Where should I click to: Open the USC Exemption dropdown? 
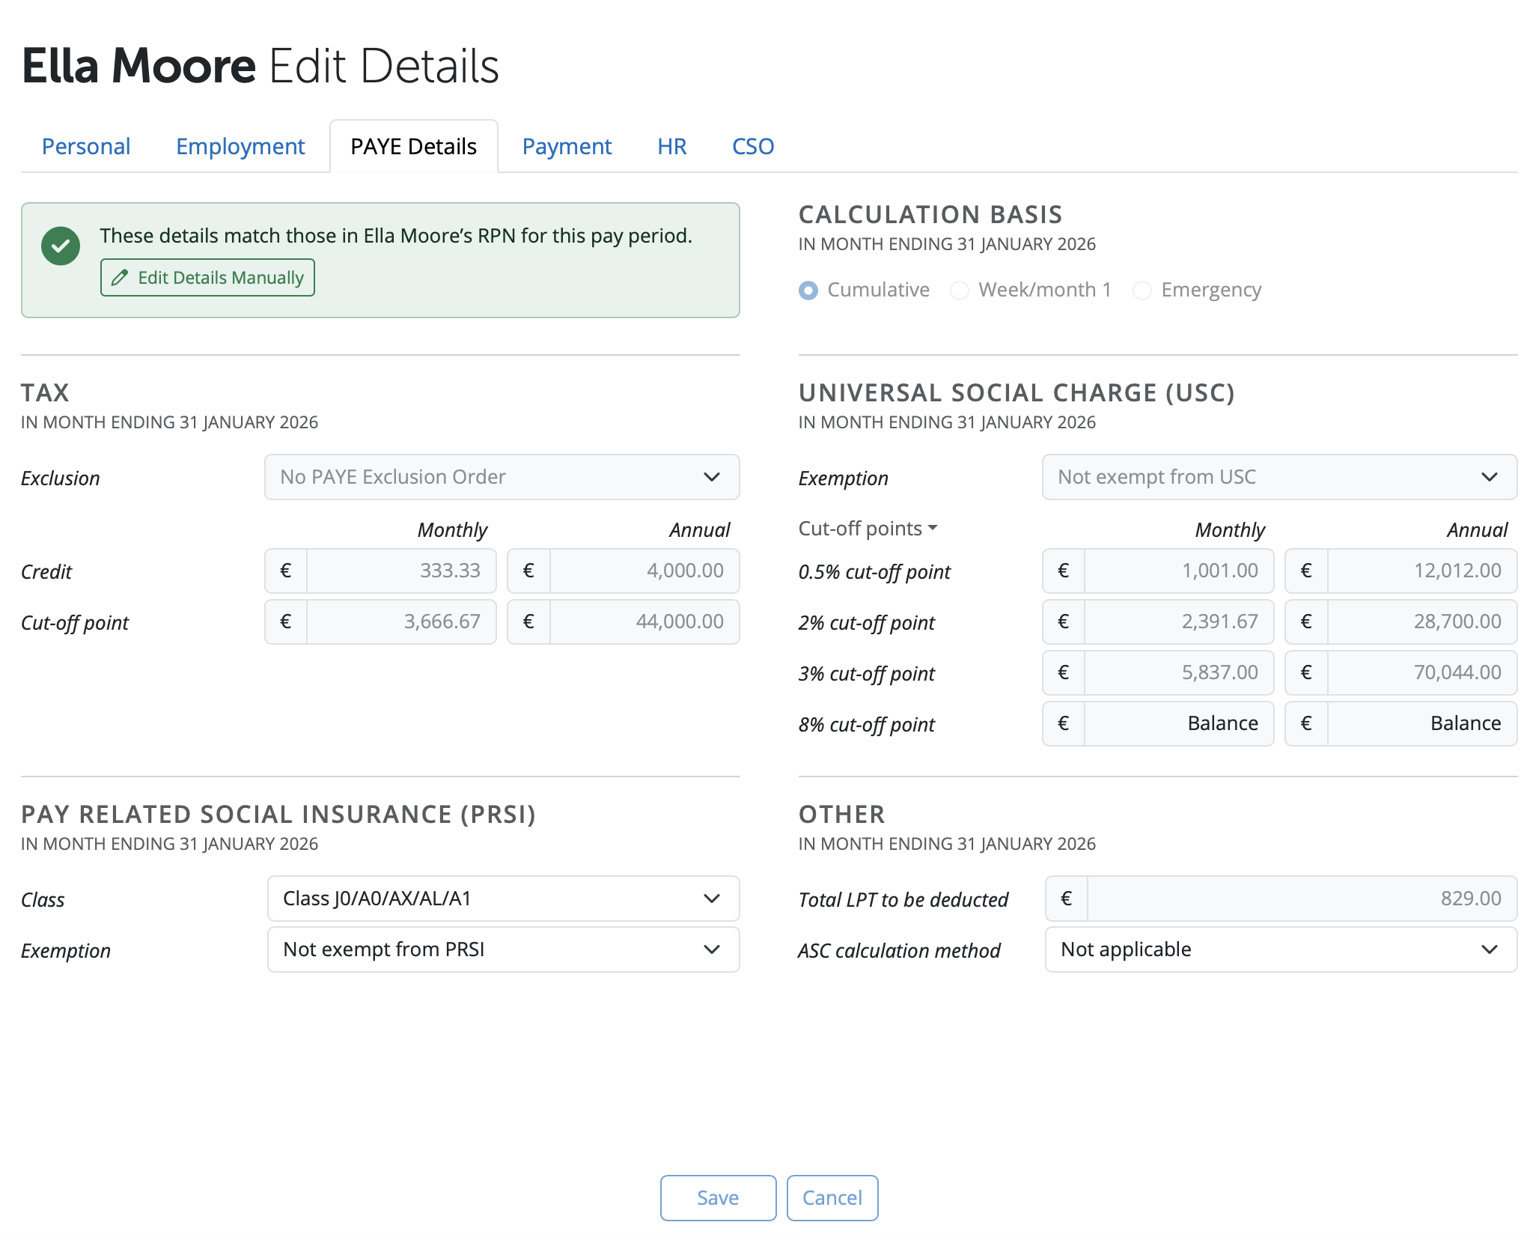pyautogui.click(x=1279, y=477)
